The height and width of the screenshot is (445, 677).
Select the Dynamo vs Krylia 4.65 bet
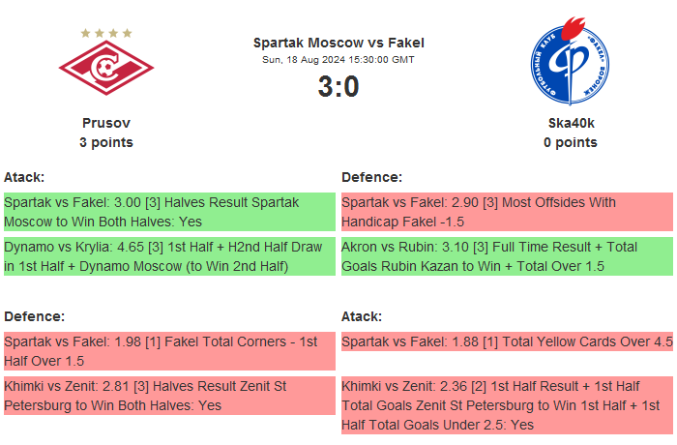point(169,256)
